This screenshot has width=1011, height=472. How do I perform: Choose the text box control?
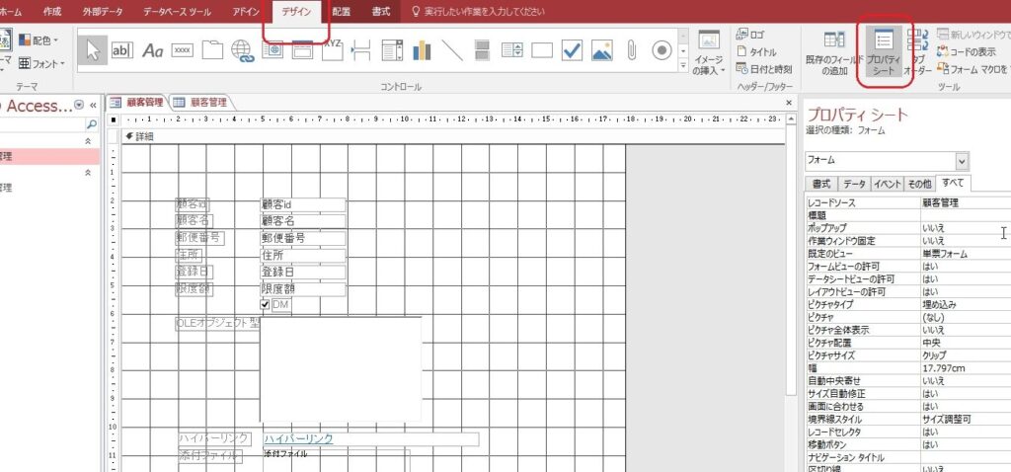122,49
